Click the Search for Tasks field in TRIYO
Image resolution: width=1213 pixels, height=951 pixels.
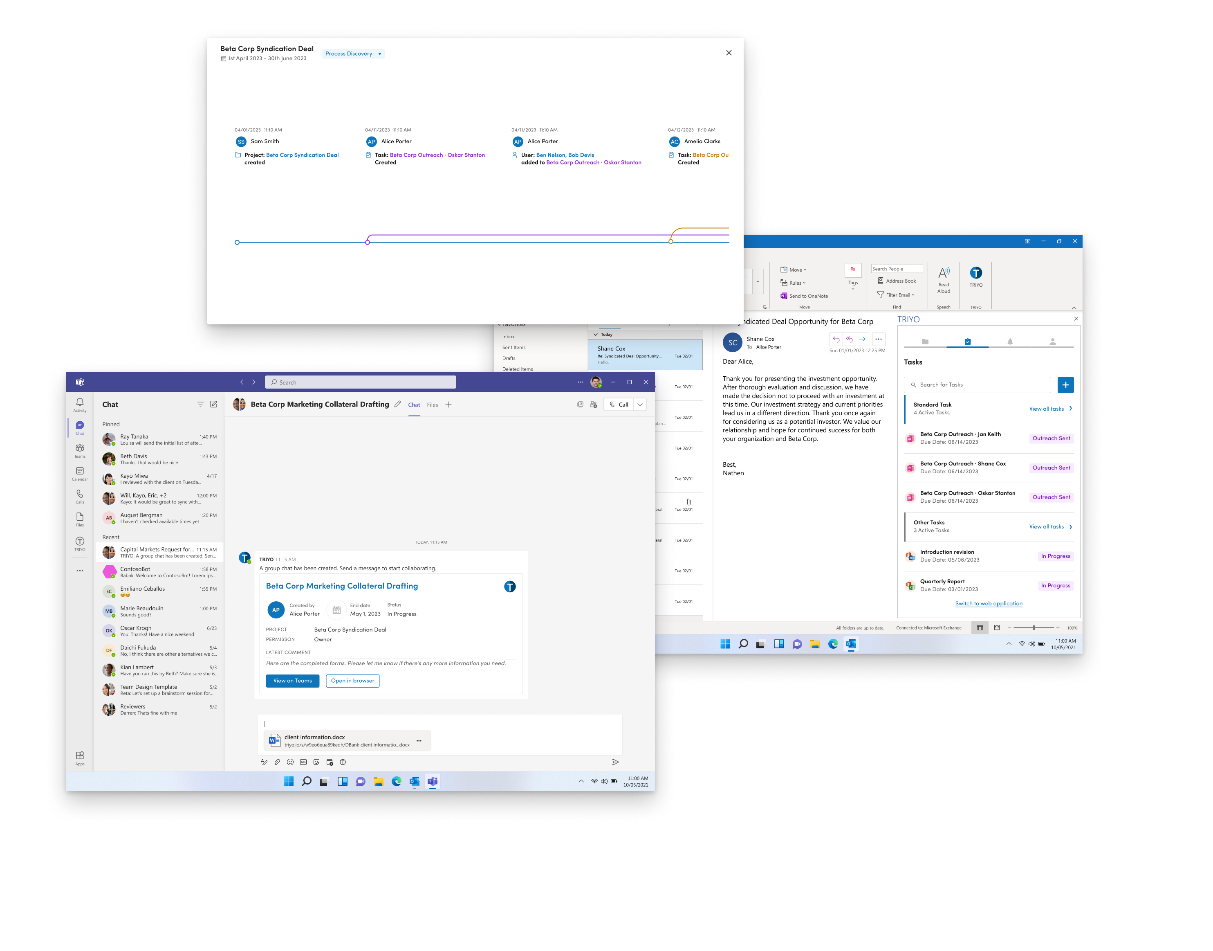tap(977, 385)
